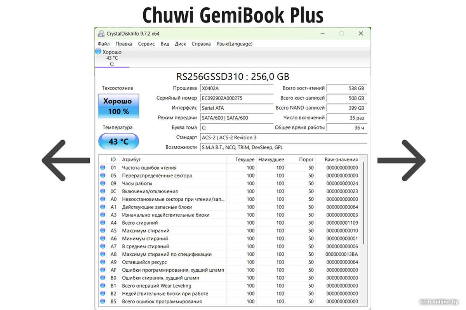This screenshot has height=310, width=466.
Task: Select the Включения/отключения row
Action: click(229, 191)
